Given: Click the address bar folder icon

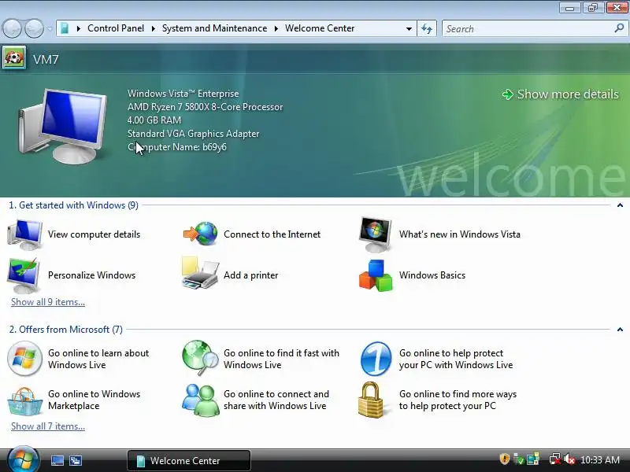Looking at the screenshot, I should (x=65, y=28).
